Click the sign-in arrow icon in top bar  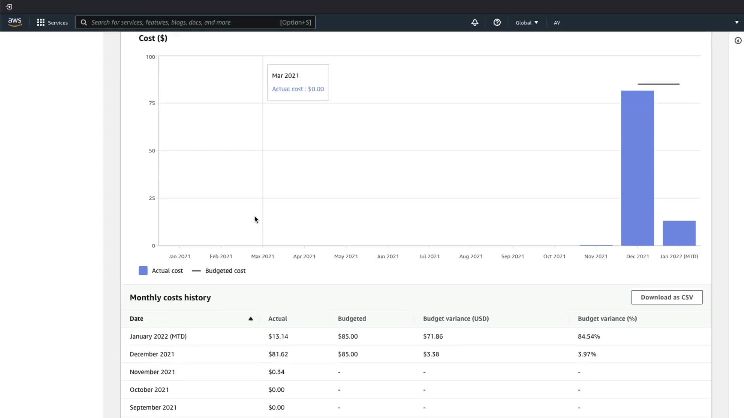9,7
